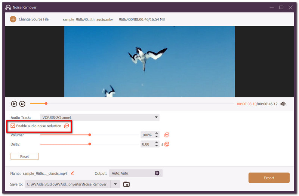Click the apply-to-all icon beside Volume
This screenshot has width=299, height=196.
167,135
